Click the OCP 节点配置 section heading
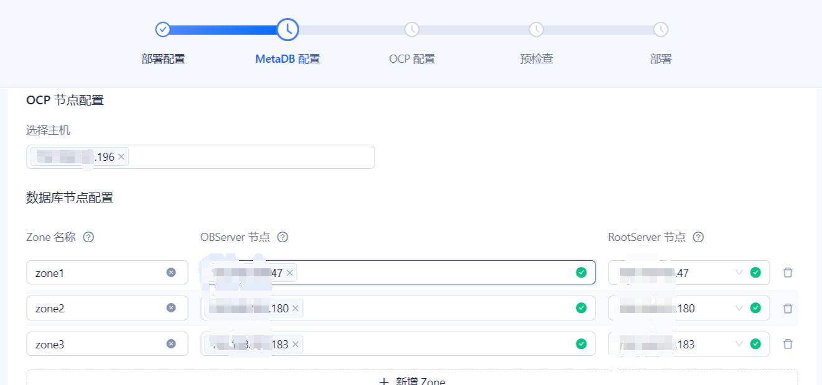The width and height of the screenshot is (822, 385). coord(65,100)
